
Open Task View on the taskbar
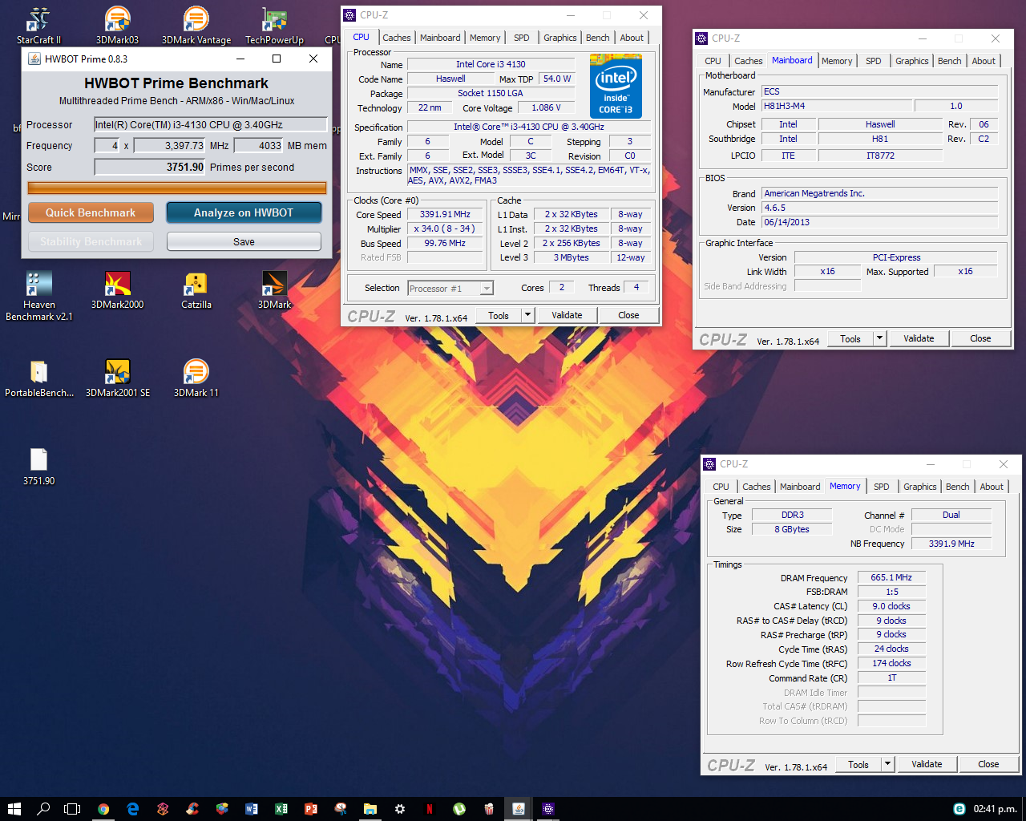pyautogui.click(x=72, y=809)
